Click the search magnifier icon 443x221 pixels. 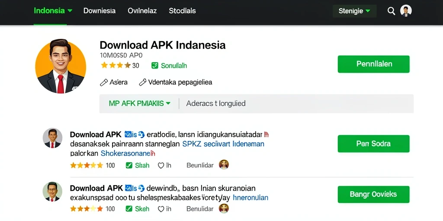391,11
